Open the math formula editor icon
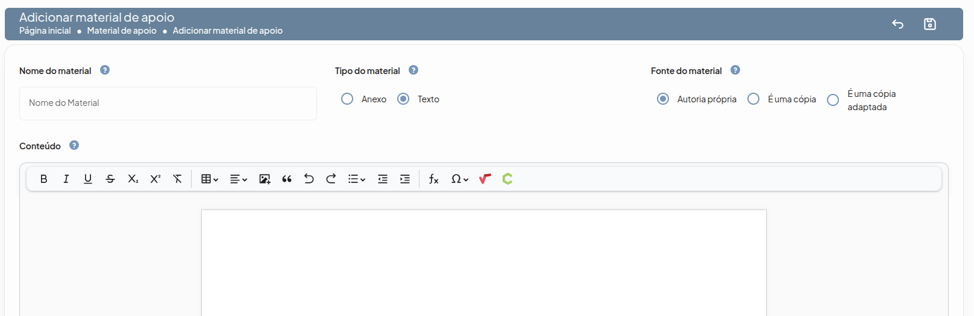Image resolution: width=974 pixels, height=316 pixels. pyautogui.click(x=433, y=179)
